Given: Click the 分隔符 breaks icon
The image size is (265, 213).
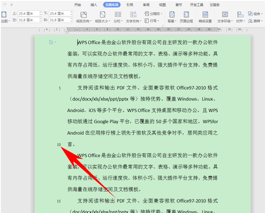Looking at the screenshot, I should 147,14.
